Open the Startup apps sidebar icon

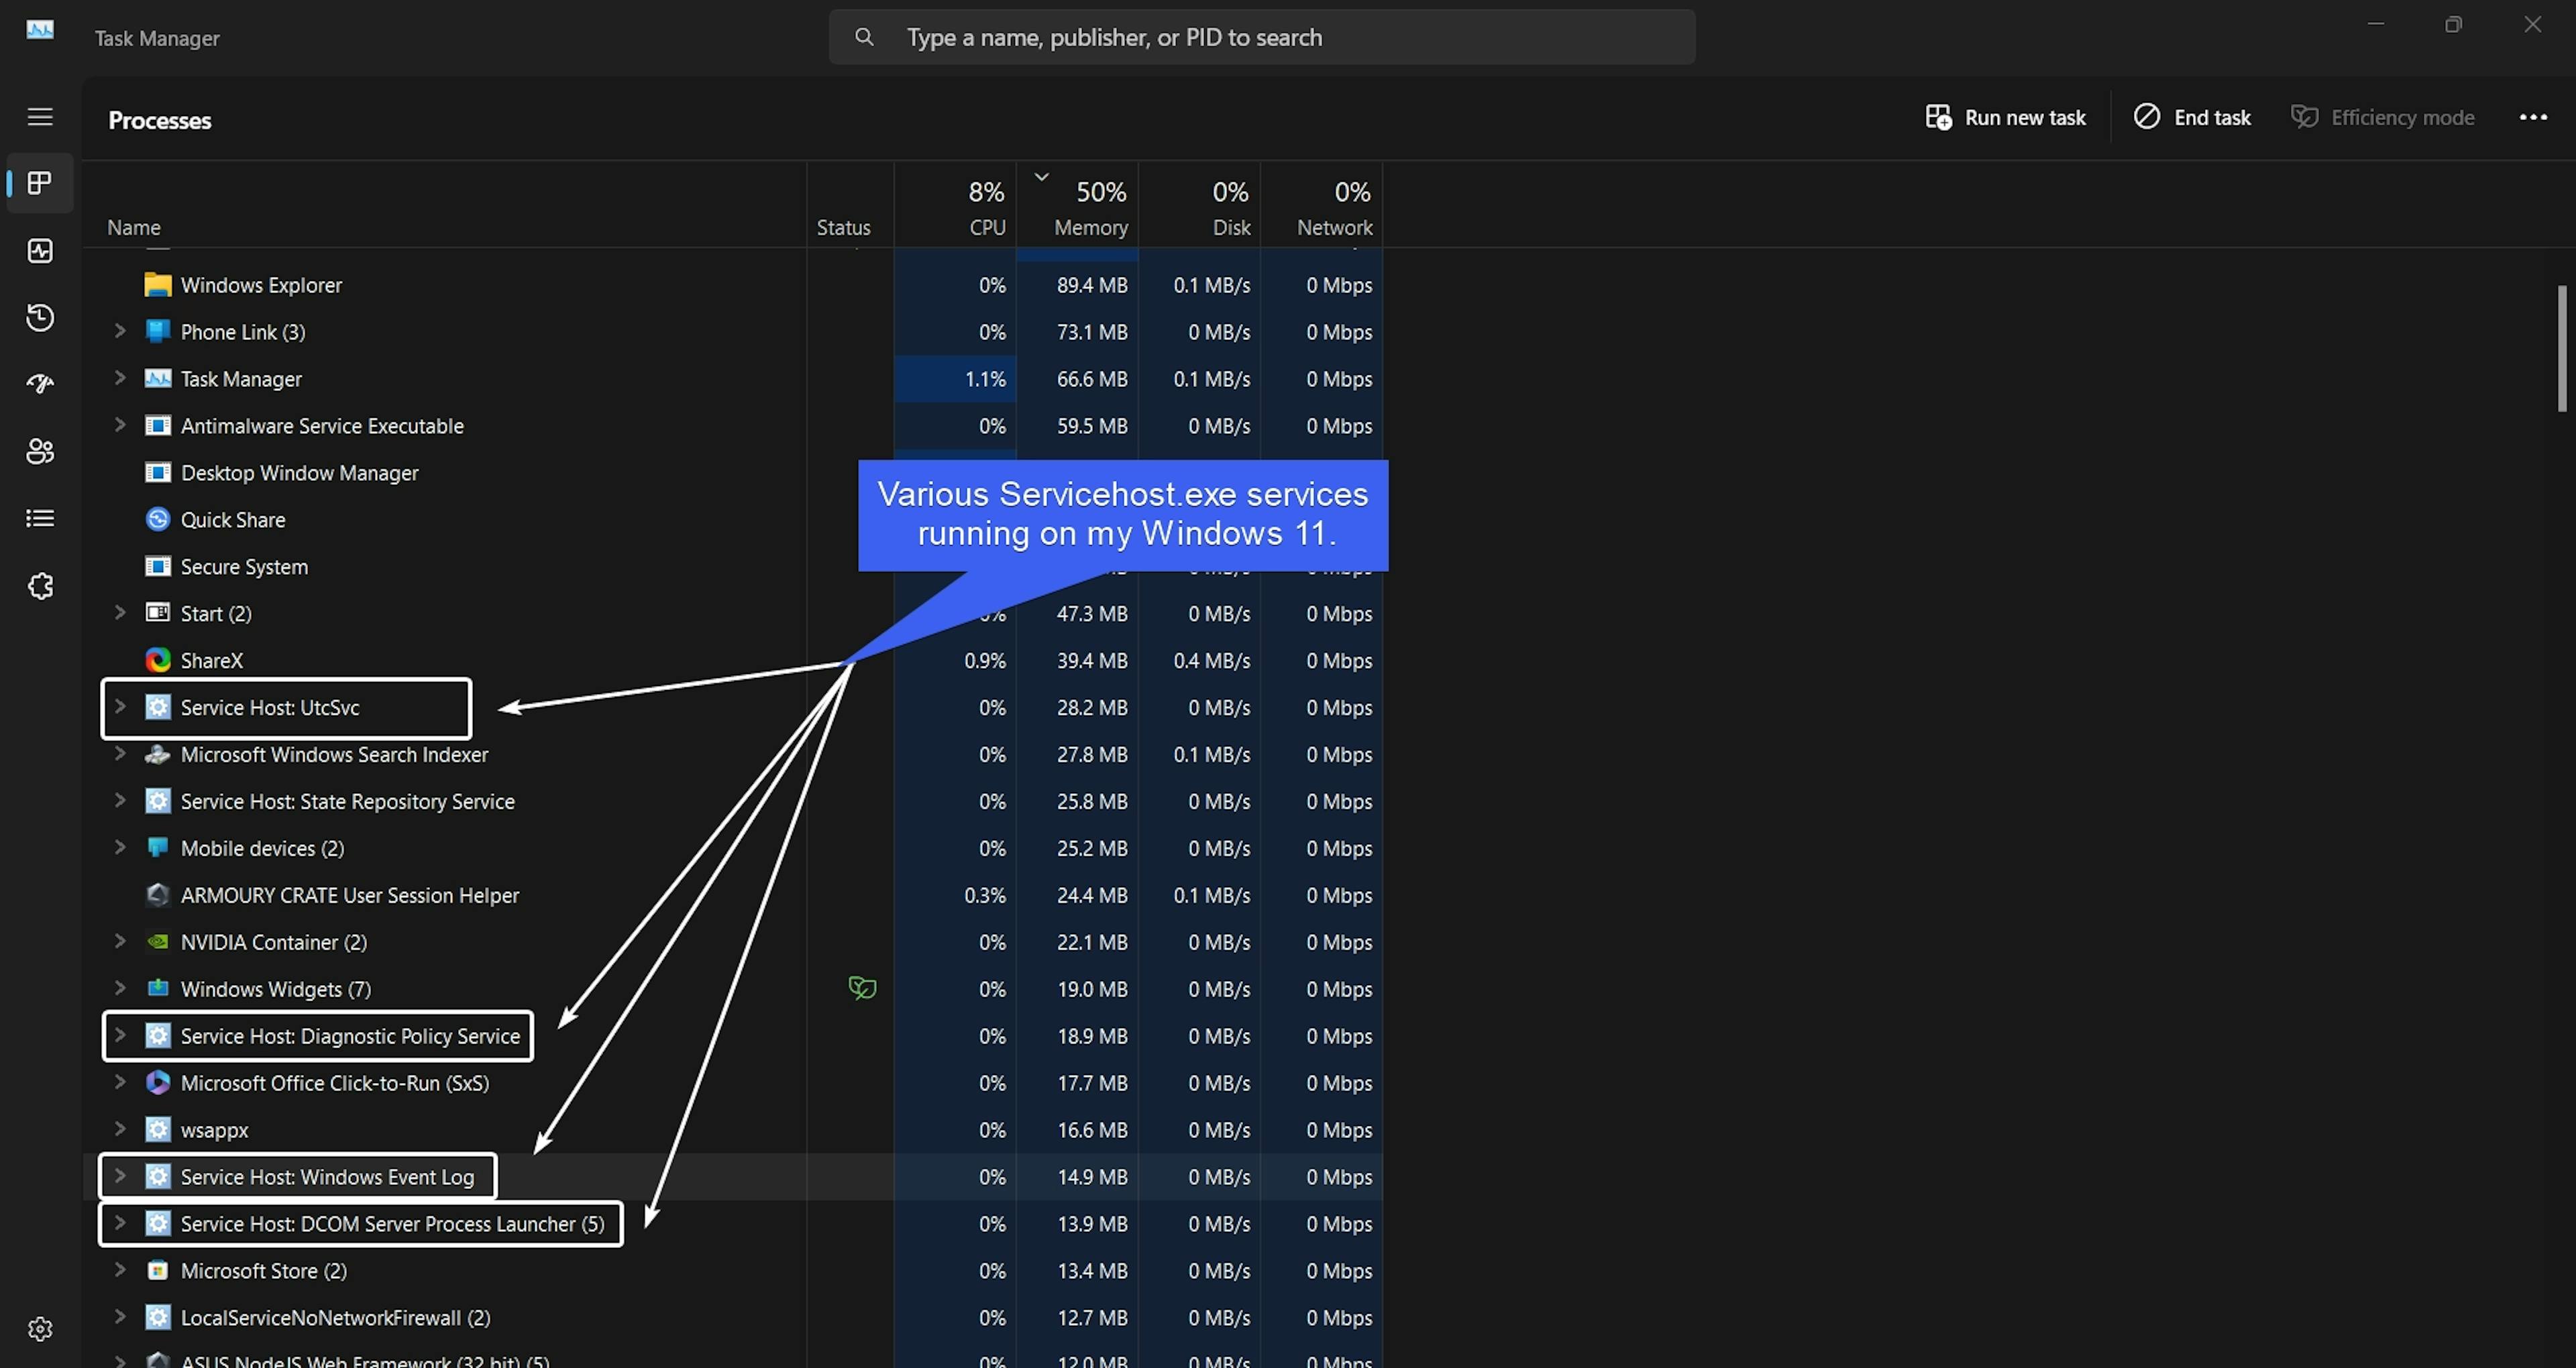click(40, 384)
